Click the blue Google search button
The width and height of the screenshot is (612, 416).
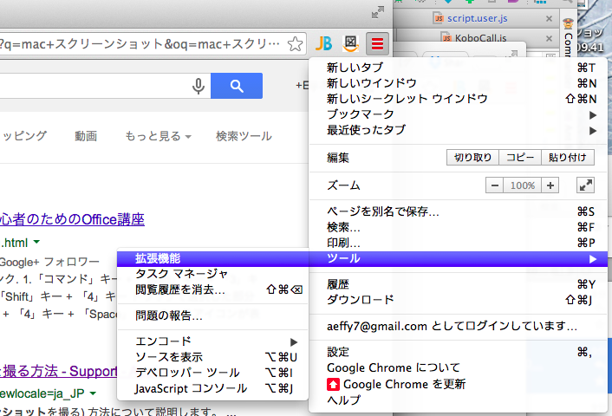[x=237, y=86]
